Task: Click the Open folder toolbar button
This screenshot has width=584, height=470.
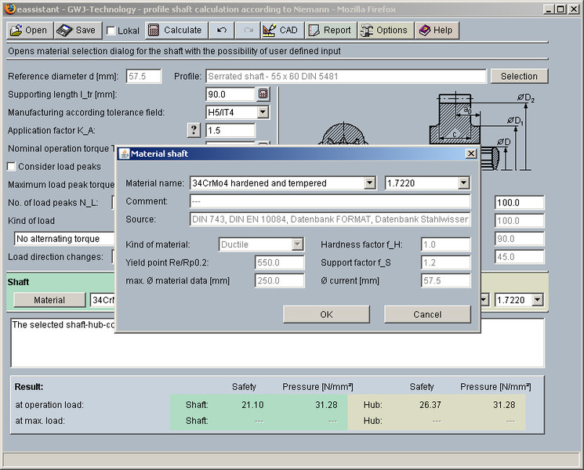Action: click(29, 31)
